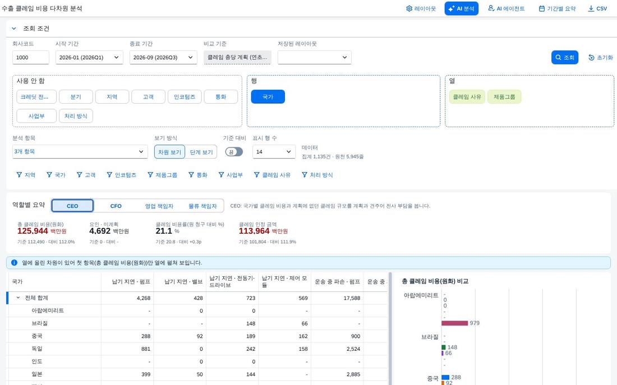Click the 회사코드 input field
Viewport: 617px width, 385px height.
tap(31, 57)
